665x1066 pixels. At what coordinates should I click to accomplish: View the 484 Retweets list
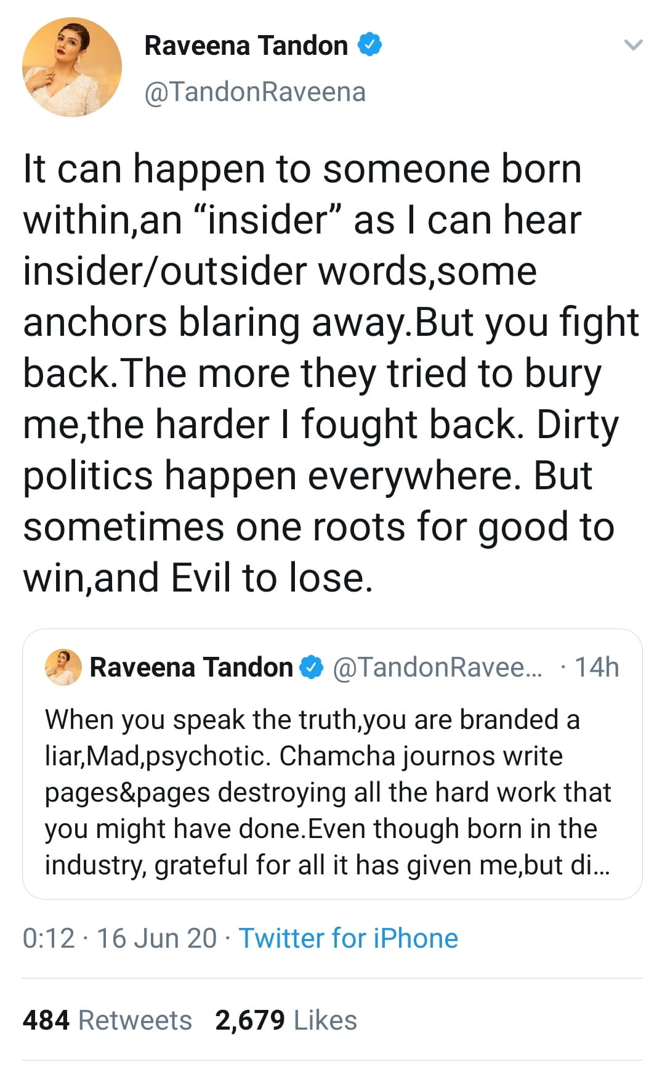pos(107,1020)
